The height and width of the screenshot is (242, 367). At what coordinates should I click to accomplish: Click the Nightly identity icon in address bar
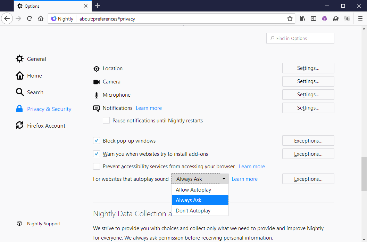(54, 18)
